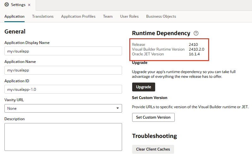Close the Settings tab

(29, 5)
